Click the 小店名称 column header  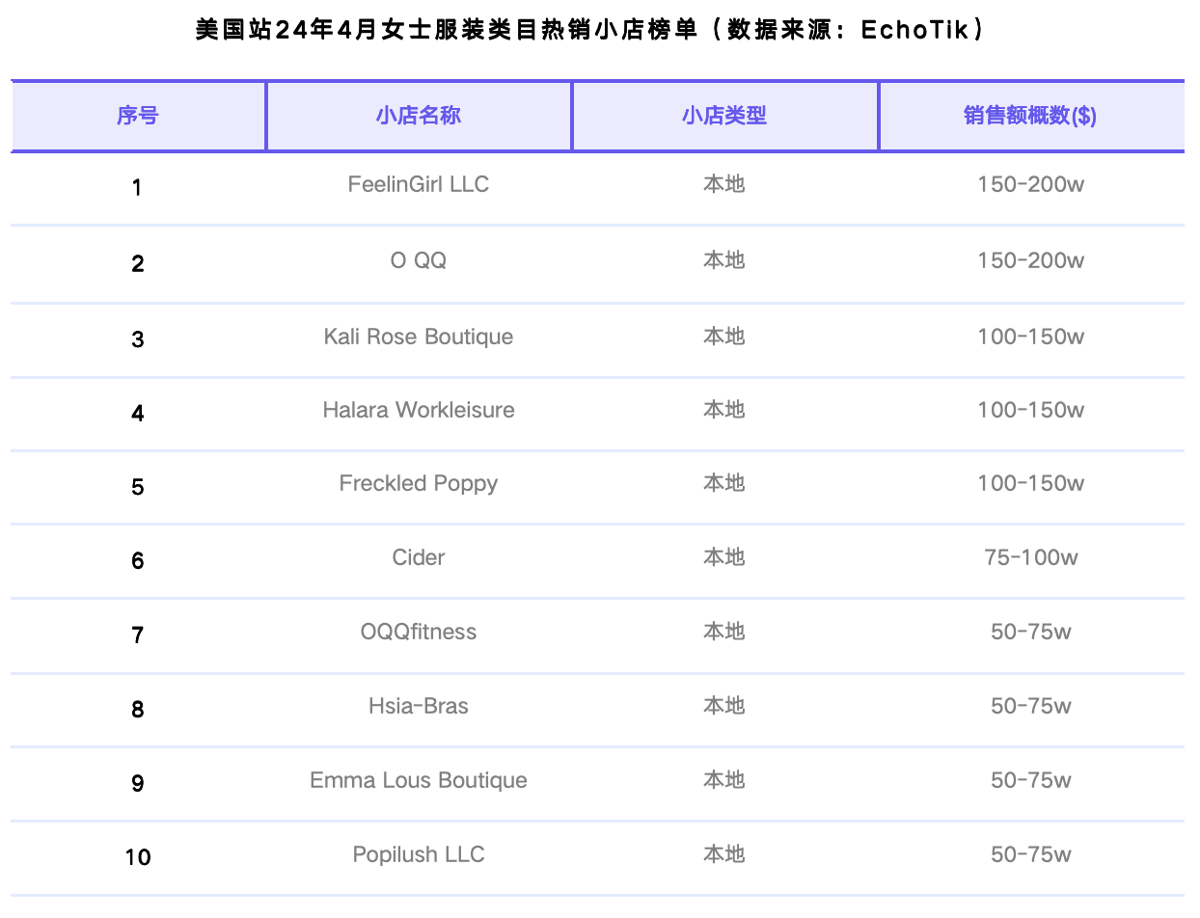(418, 117)
